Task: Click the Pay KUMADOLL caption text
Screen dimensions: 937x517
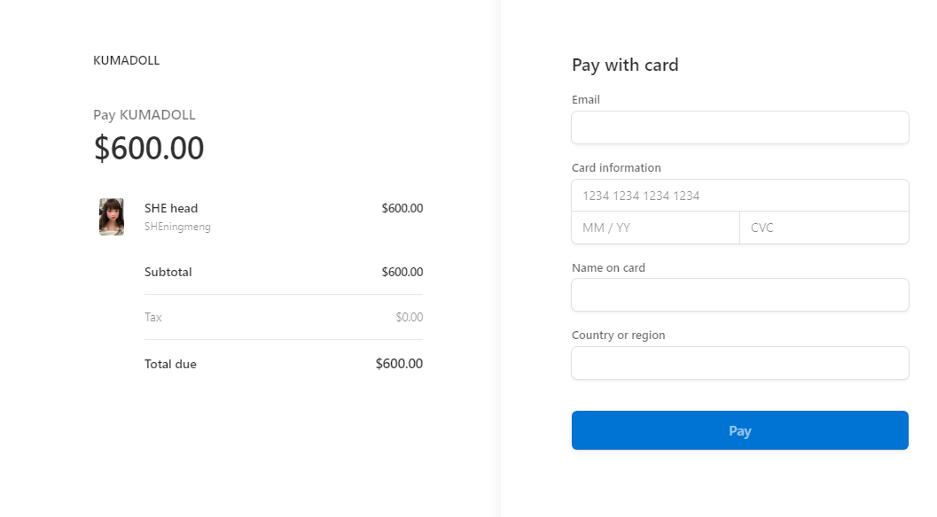Action: (144, 114)
